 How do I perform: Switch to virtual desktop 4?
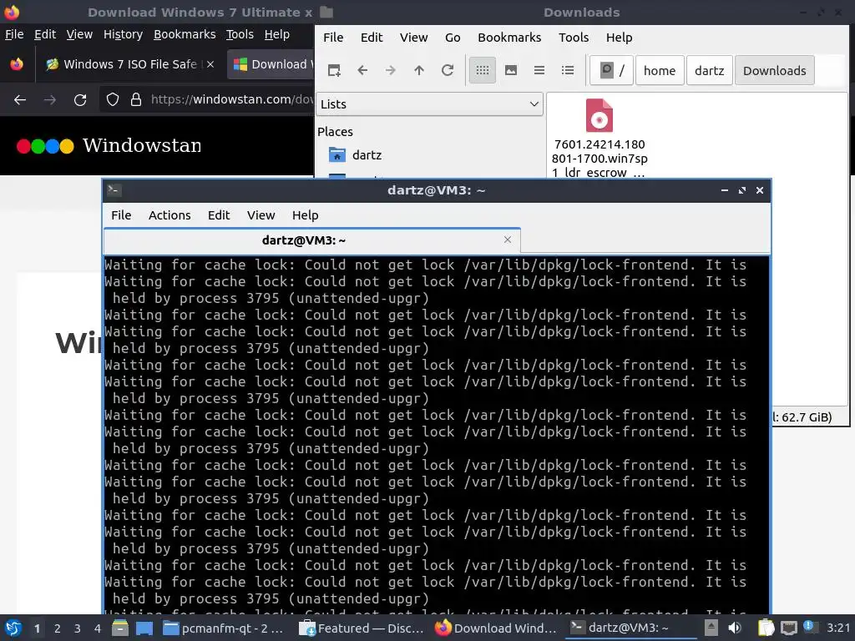pyautogui.click(x=98, y=628)
